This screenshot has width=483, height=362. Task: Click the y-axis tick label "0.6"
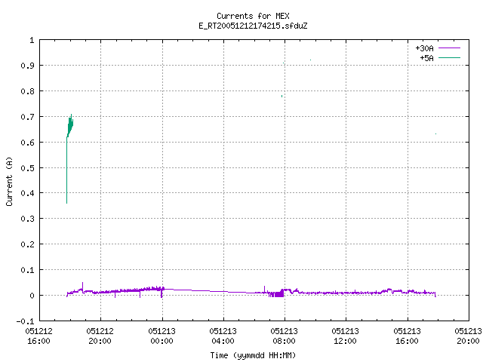[27, 143]
